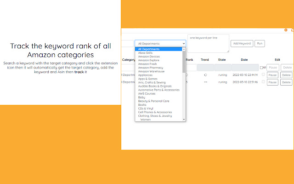Select Alexa Skills from the department list

145,53
